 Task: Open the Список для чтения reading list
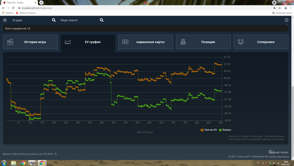pos(282,13)
